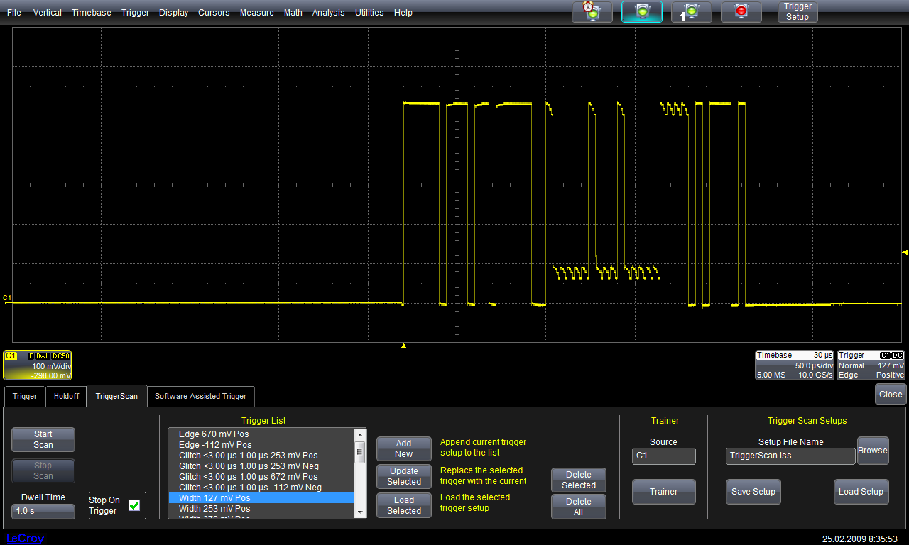This screenshot has height=545, width=909.
Task: Click the Timebase descriptor box
Action: (x=795, y=365)
